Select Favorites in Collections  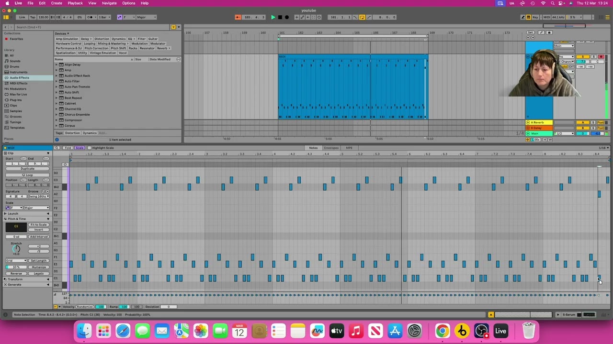16,39
